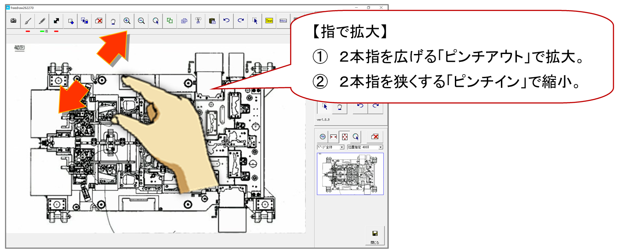Select the hand pan tool in toolbar
The width and height of the screenshot is (621, 252).
pyautogui.click(x=113, y=21)
